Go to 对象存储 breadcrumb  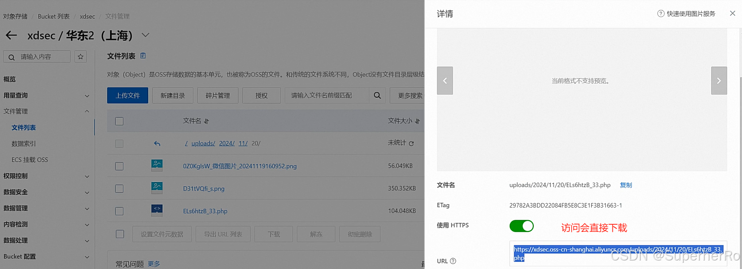click(x=15, y=17)
